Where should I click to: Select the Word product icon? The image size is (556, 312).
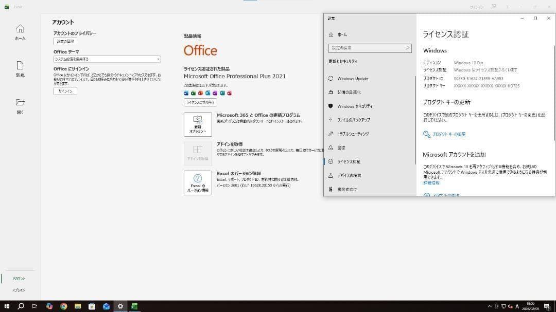[186, 93]
